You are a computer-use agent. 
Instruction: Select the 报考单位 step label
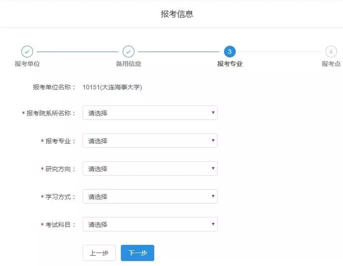(27, 64)
